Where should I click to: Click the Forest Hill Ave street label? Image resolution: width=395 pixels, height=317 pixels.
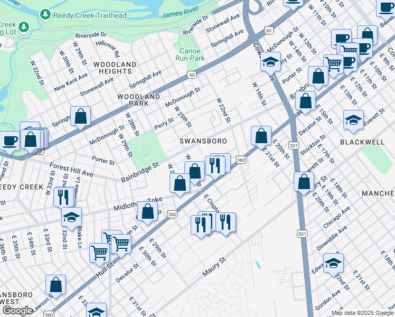[x=71, y=170]
